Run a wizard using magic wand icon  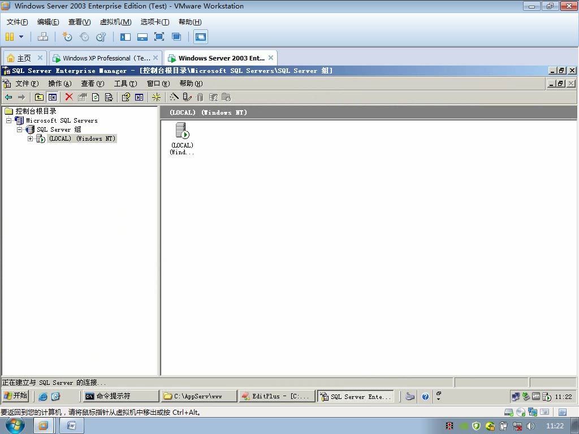(174, 97)
